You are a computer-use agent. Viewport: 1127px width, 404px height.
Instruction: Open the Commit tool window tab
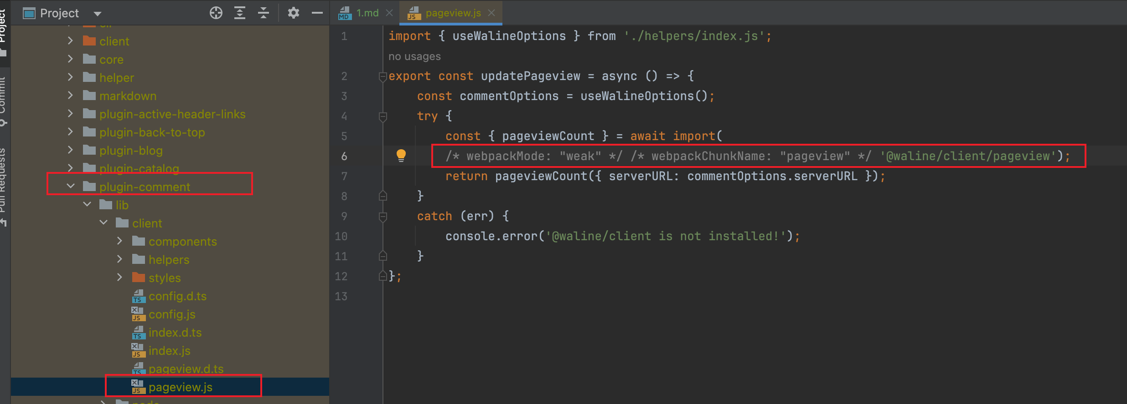pyautogui.click(x=4, y=100)
